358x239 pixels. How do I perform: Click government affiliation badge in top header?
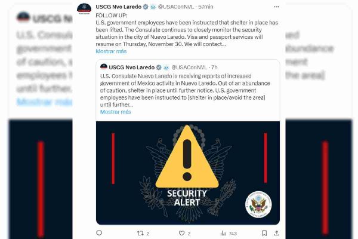[x=153, y=7]
